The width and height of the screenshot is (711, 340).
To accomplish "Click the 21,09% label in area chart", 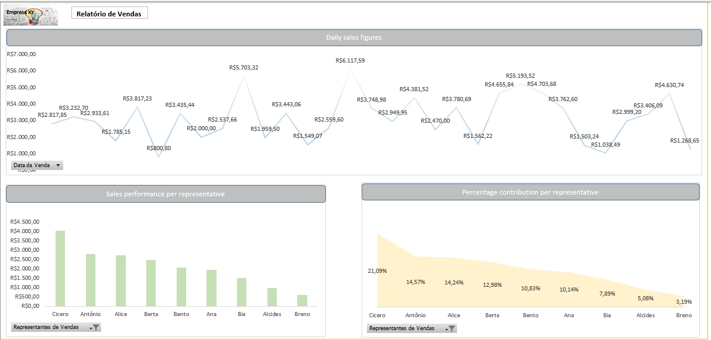I will [377, 270].
